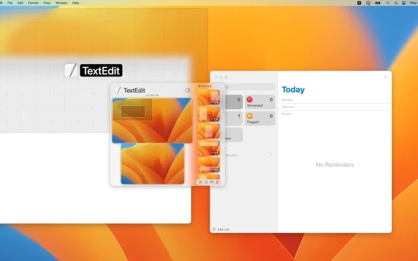The image size is (418, 261).
Task: Click the battery status icon
Action: pos(378,3)
